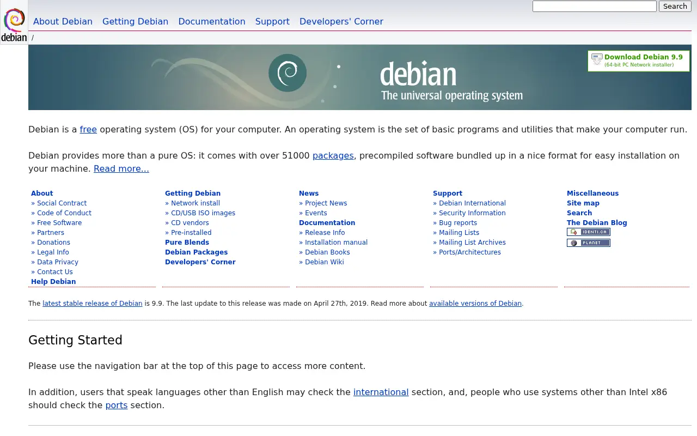Click 'latest stable release of Debian' link
The image size is (697, 436).
[x=93, y=304]
